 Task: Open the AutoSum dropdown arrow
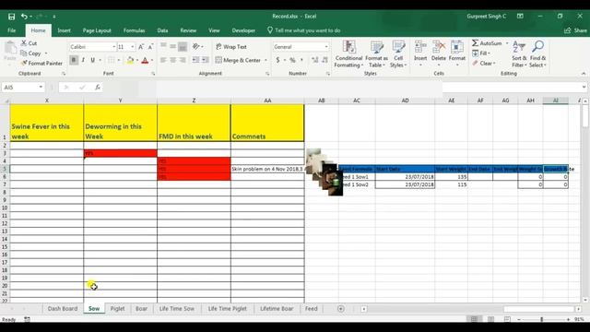pos(506,43)
